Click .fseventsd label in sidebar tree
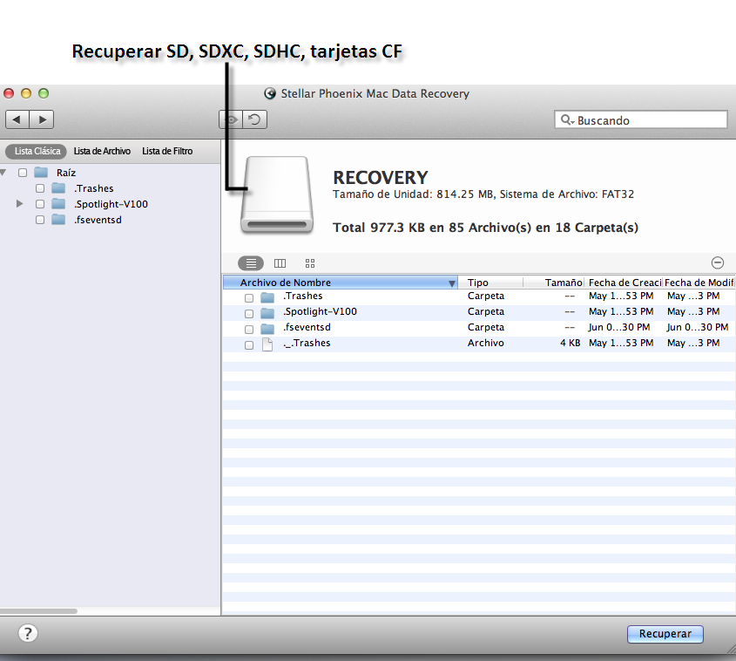Viewport: 736px width, 661px height. coord(98,220)
